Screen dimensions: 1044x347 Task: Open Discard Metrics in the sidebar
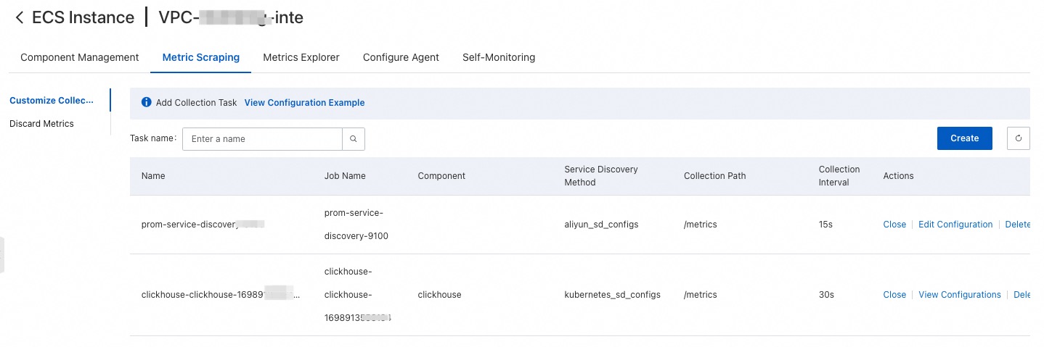(x=41, y=124)
